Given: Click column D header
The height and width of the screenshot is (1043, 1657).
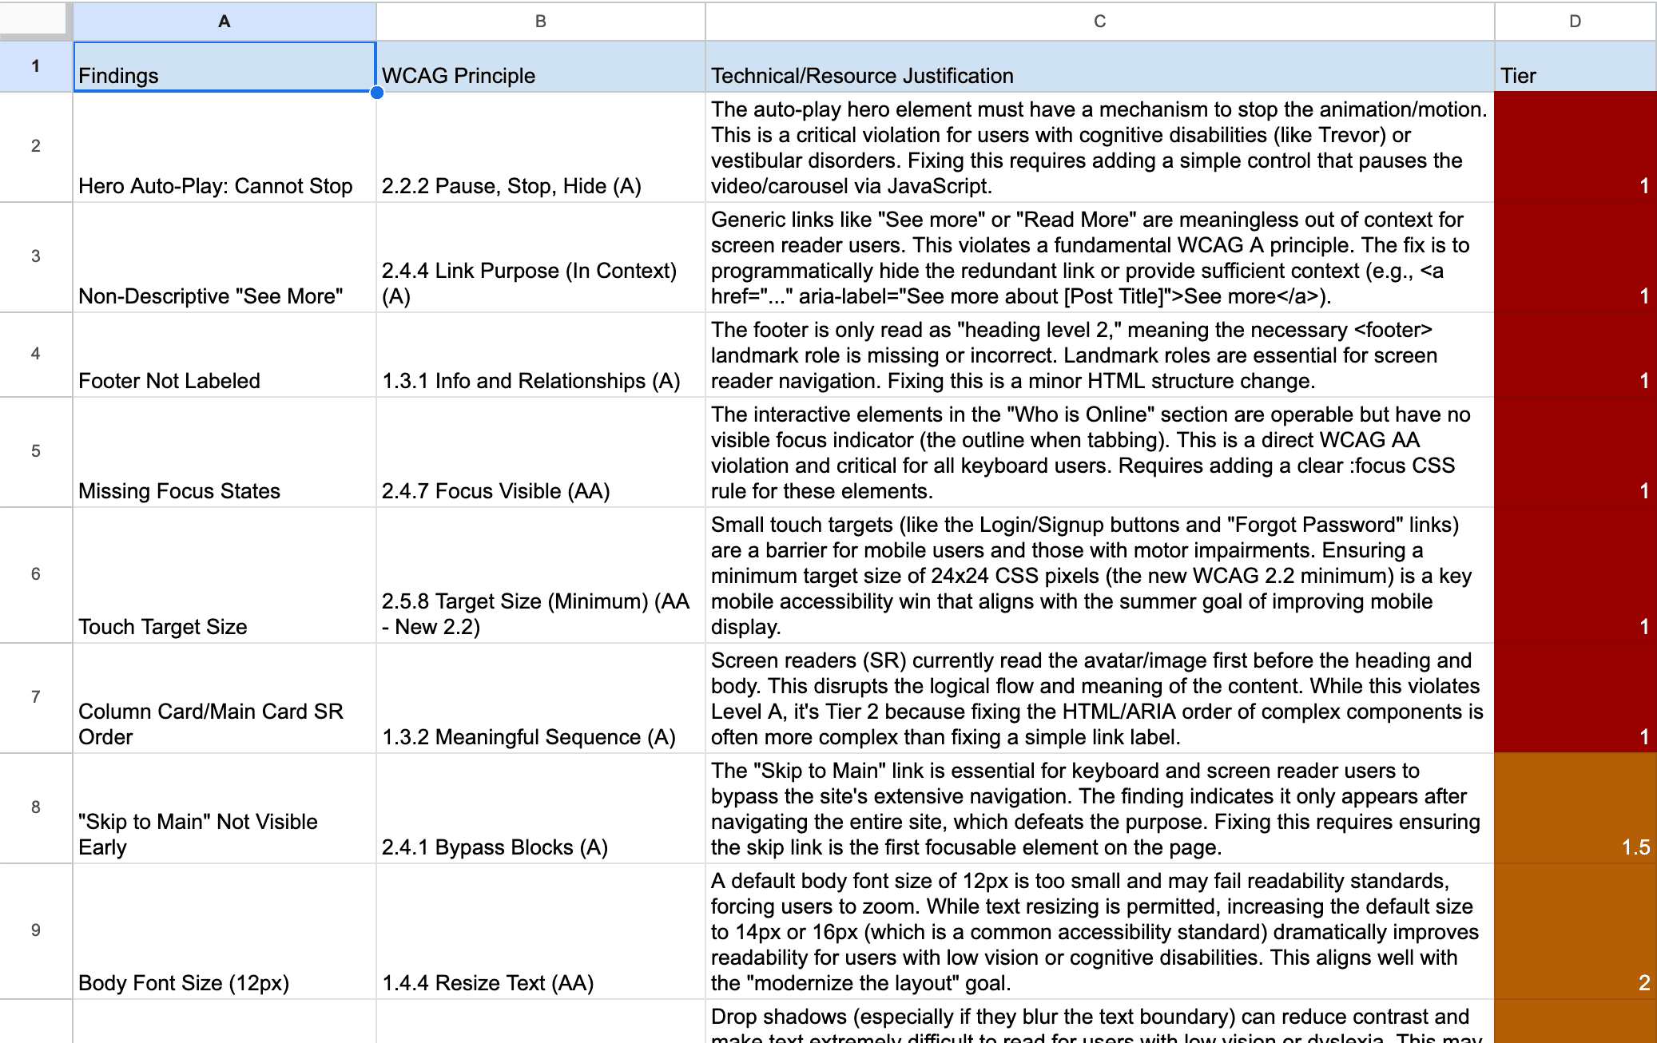Looking at the screenshot, I should pyautogui.click(x=1574, y=21).
